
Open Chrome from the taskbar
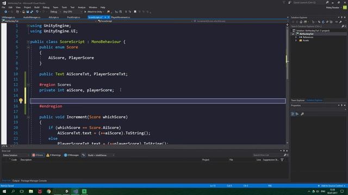coord(48,191)
